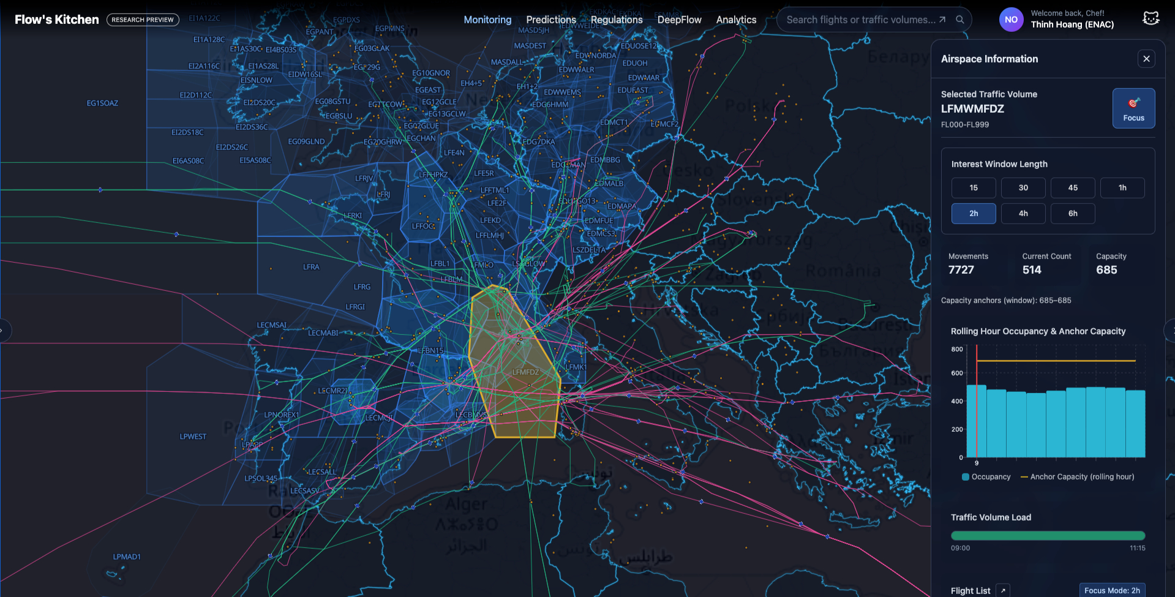Screen dimensions: 1175x597
Task: Expand the right edge panel handle
Action: coord(1170,331)
